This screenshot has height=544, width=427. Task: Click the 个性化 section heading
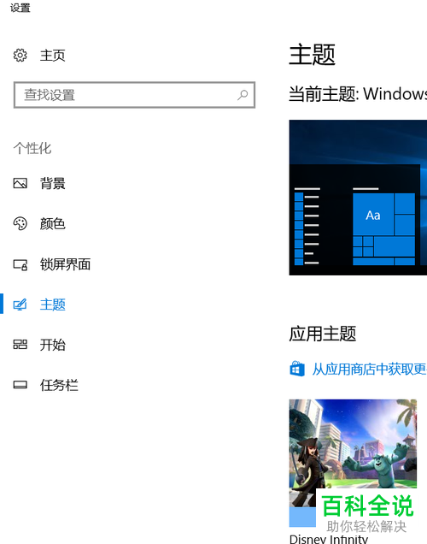[x=32, y=148]
